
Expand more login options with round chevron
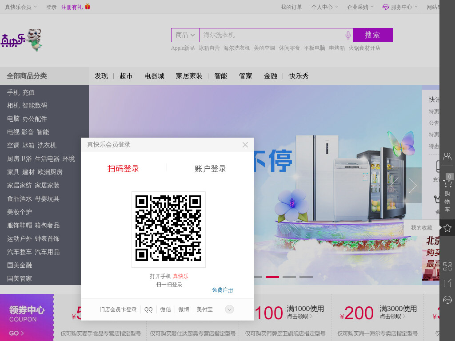coord(229,309)
